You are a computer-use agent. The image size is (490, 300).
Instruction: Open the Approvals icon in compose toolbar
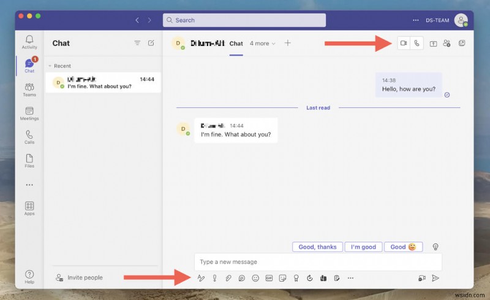(x=310, y=278)
